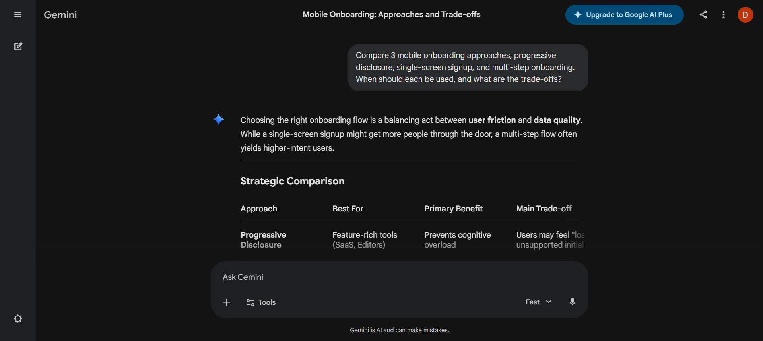Open settings via the gear icon

coord(18,319)
